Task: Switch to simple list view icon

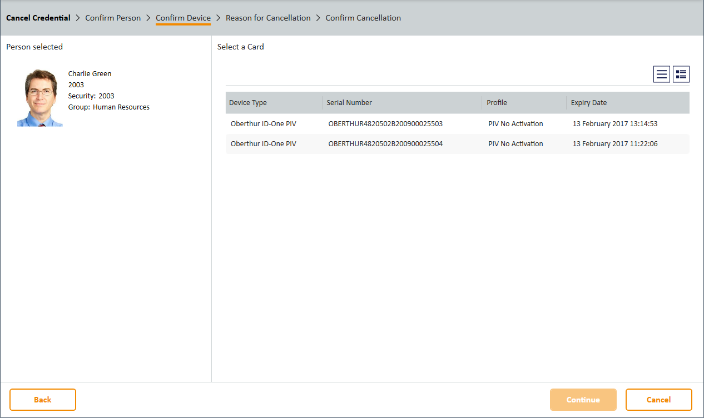Action: [662, 74]
